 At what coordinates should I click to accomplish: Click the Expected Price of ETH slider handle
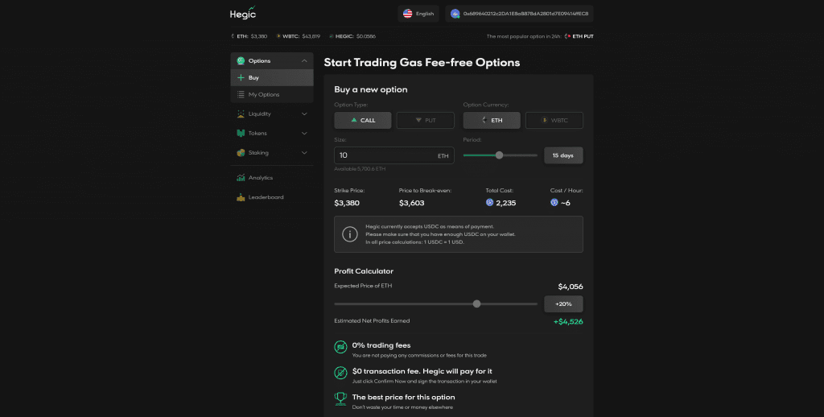coord(476,304)
